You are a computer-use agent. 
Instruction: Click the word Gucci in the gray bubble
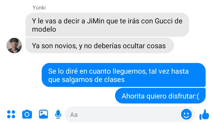(164, 21)
